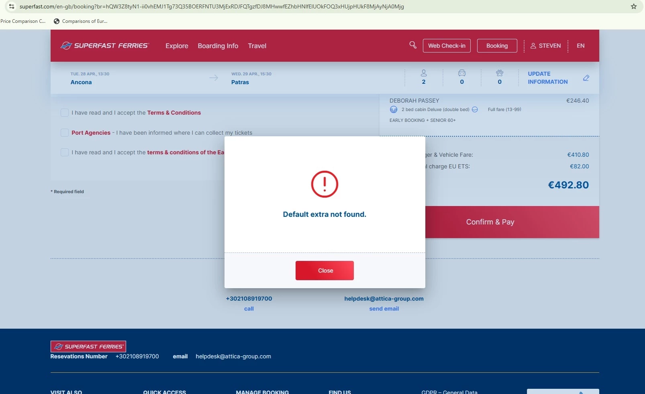This screenshot has width=645, height=394.
Task: Click the minus circle icon beside cabin Deluxe
Action: click(x=475, y=109)
